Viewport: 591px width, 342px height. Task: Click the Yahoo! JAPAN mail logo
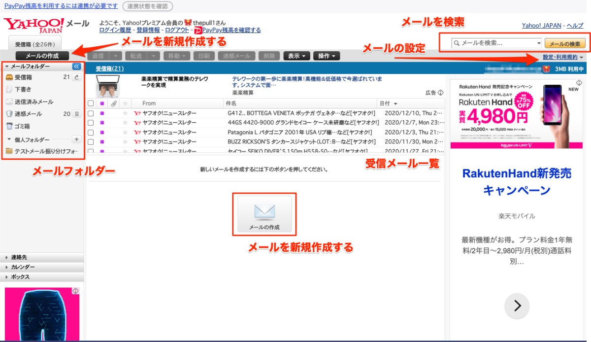[x=46, y=26]
